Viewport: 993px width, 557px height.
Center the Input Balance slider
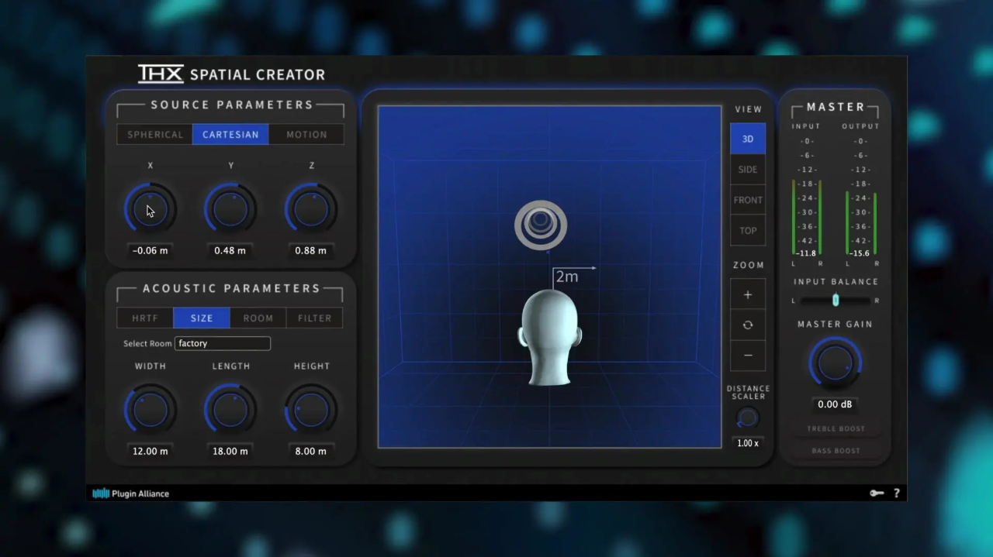[836, 301]
